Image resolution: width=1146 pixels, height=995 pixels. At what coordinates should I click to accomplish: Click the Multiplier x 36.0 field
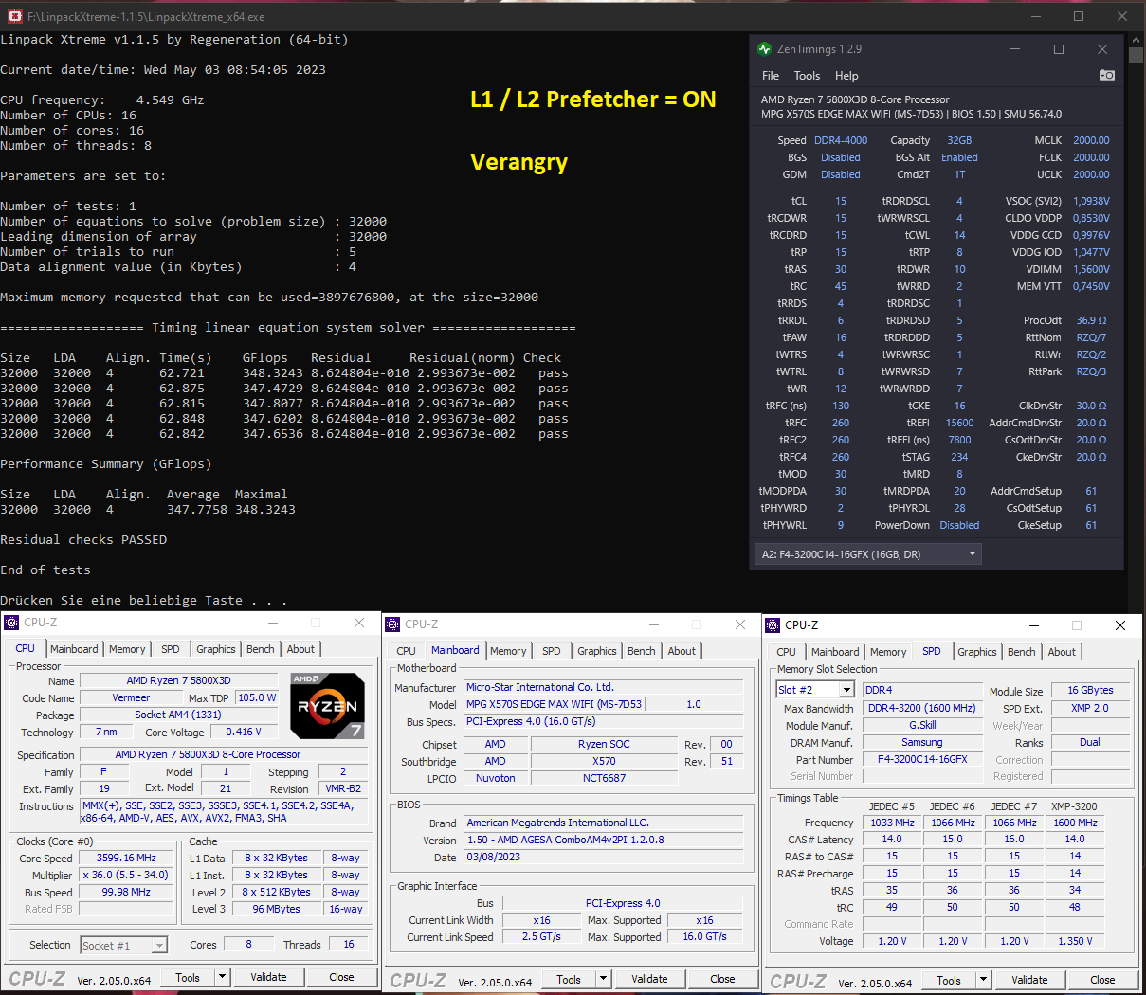pyautogui.click(x=126, y=875)
